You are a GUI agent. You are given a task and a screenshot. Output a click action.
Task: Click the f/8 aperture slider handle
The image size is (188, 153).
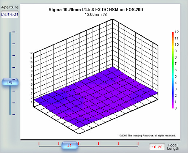(10, 82)
